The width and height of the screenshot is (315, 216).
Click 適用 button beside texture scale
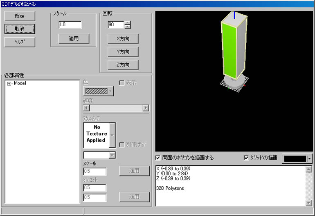[x=135, y=171]
